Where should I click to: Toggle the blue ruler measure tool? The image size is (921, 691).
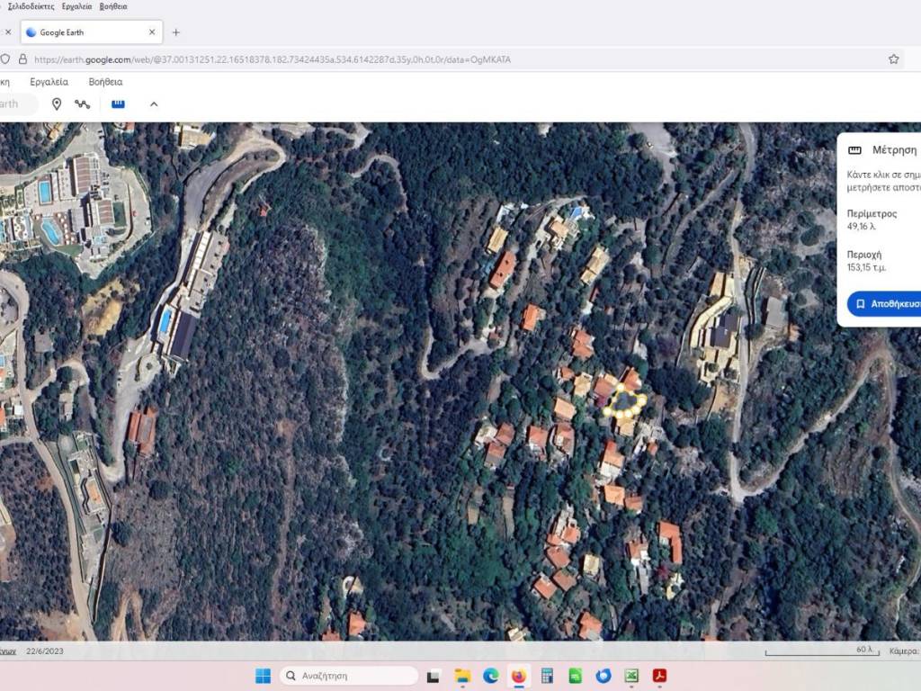coord(118,104)
